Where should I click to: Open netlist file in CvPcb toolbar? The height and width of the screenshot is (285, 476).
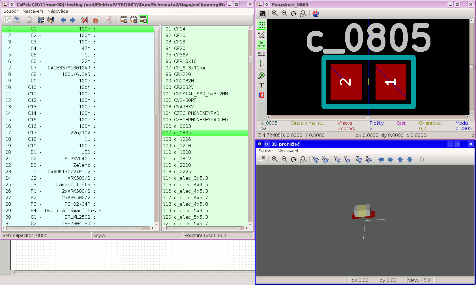coord(7,20)
